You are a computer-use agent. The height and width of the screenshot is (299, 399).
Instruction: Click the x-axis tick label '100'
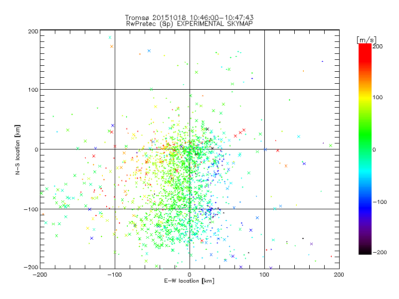(264, 275)
